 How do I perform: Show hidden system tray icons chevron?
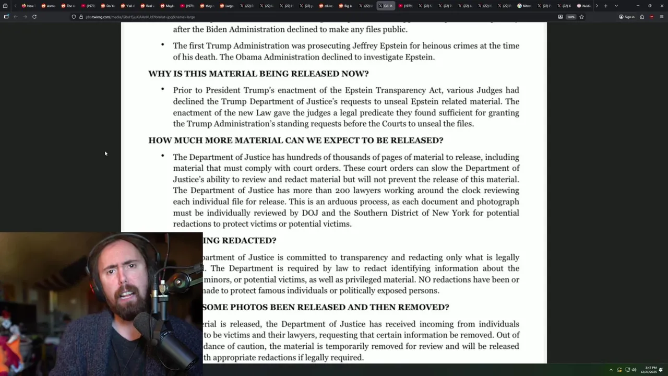pyautogui.click(x=611, y=370)
